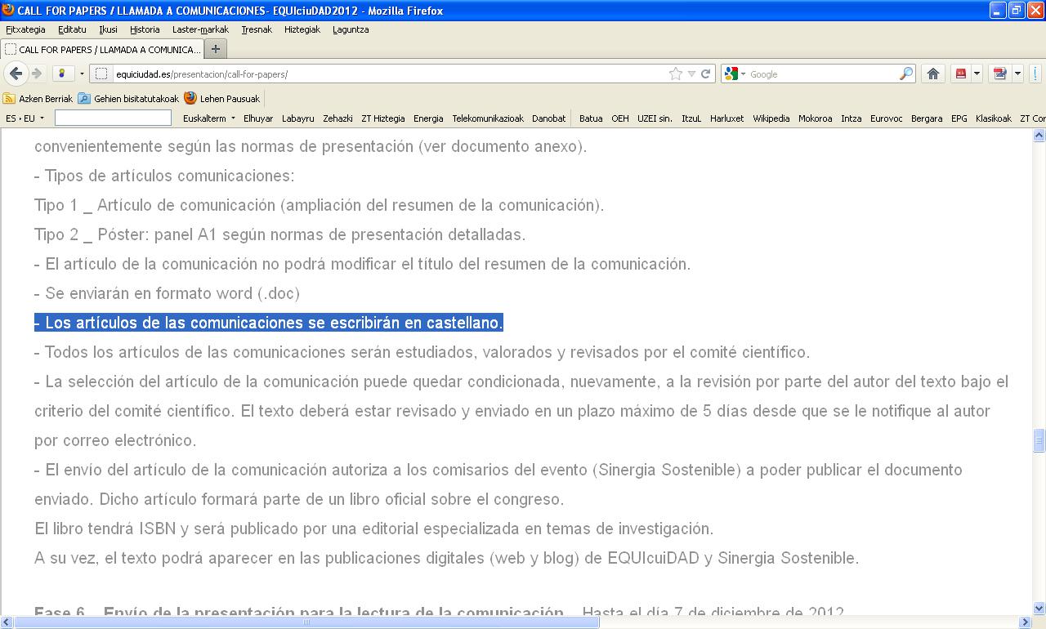Viewport: 1046px width, 629px height.
Task: Bookmark this page with the star
Action: point(676,74)
